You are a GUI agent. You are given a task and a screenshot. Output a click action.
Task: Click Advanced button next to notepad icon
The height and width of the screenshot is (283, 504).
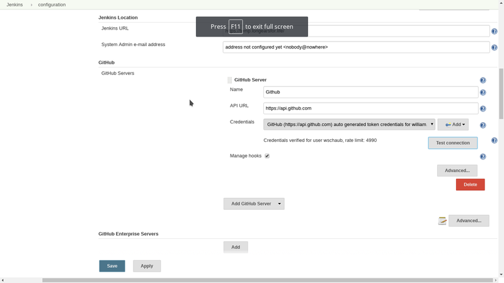coord(469,221)
